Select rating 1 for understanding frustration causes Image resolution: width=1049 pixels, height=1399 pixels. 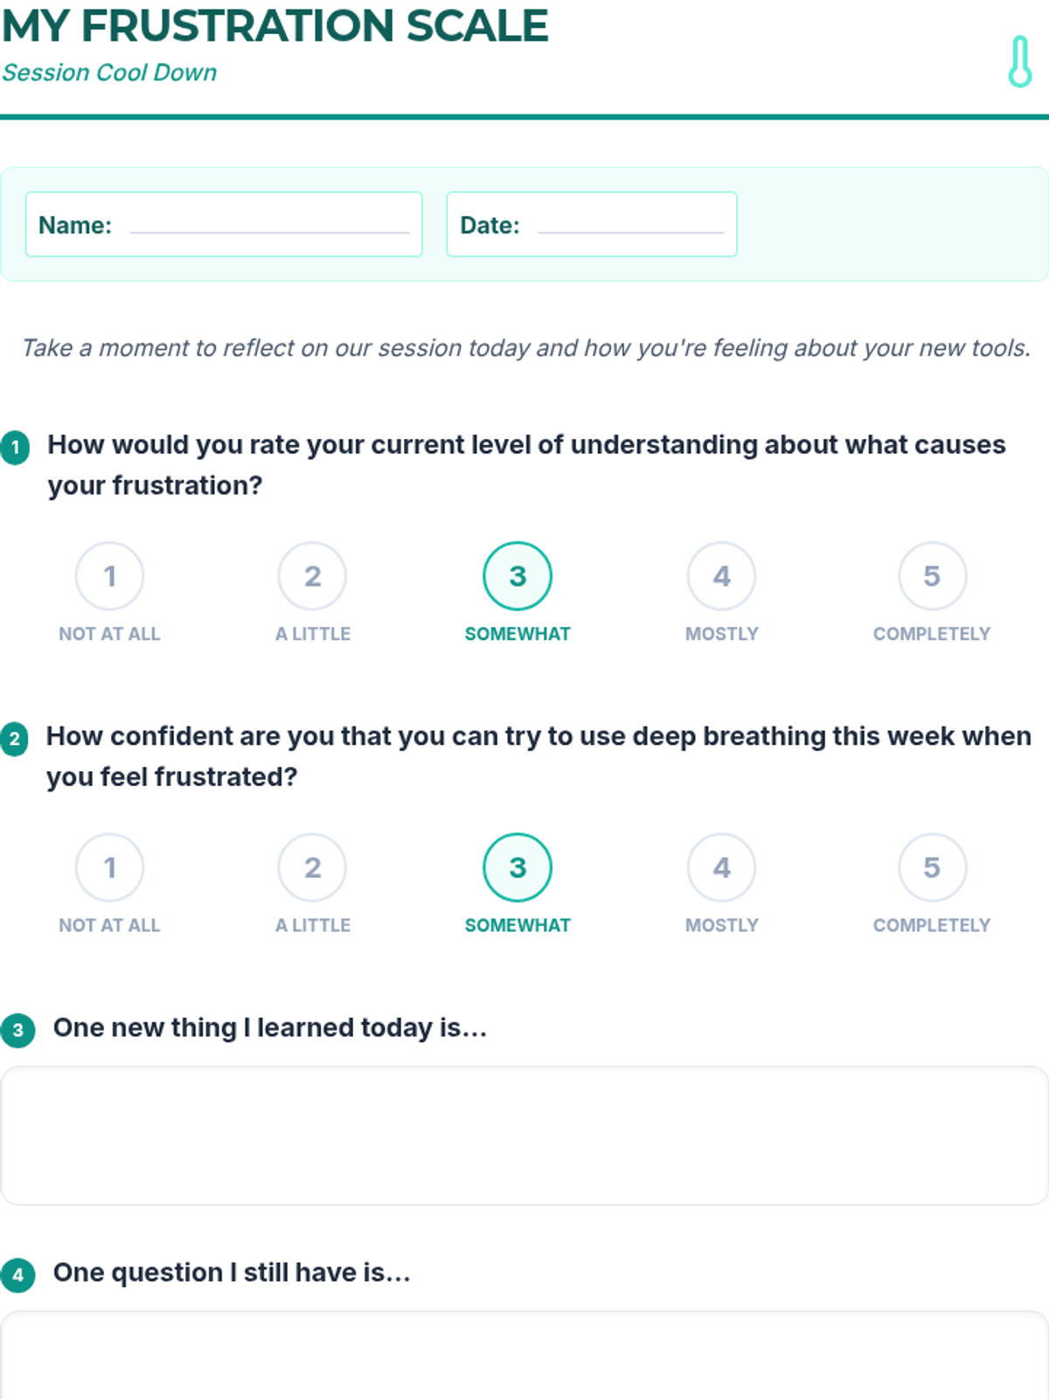click(x=109, y=576)
